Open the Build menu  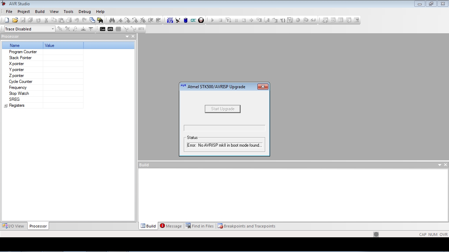[40, 12]
